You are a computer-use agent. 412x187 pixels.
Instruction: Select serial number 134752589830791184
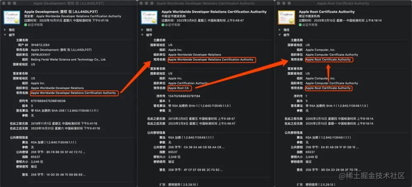(184, 96)
